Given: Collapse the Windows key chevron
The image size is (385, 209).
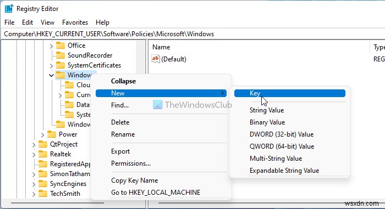Looking at the screenshot, I should tap(51, 76).
